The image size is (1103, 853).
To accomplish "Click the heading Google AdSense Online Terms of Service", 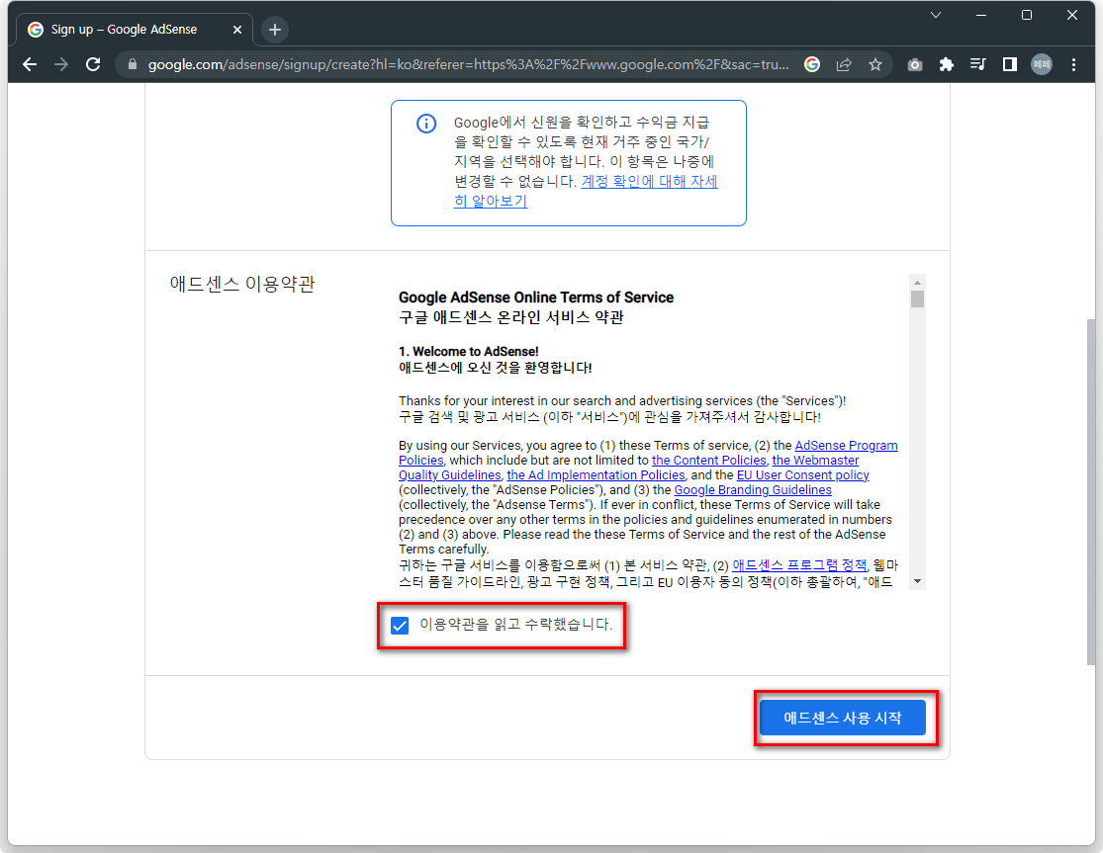I will coord(536,298).
